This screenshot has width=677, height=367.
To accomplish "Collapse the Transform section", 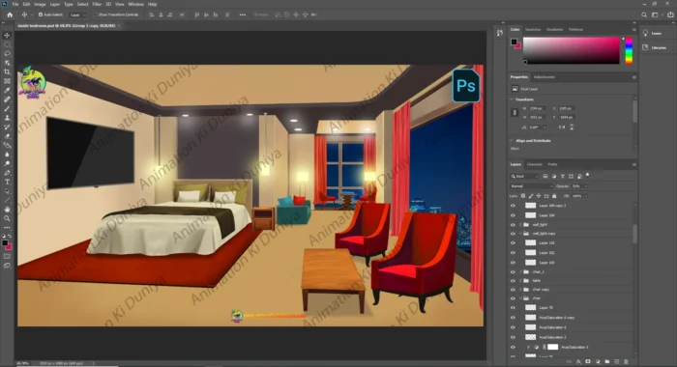I will [x=512, y=99].
